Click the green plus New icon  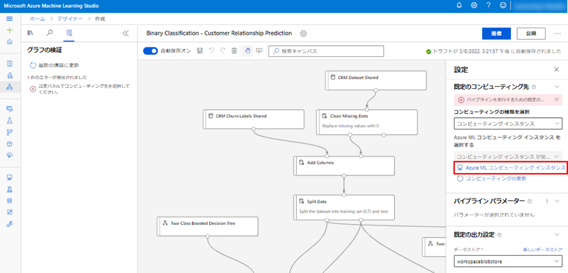(x=10, y=30)
